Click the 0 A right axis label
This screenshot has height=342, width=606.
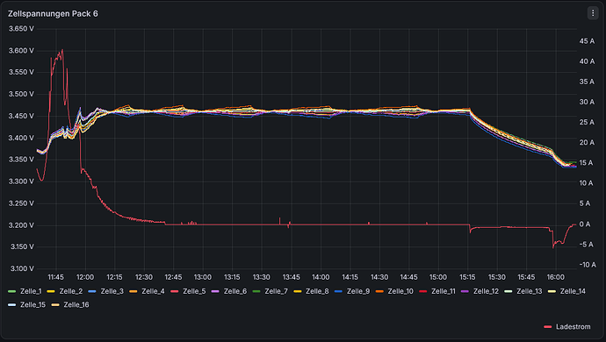tap(584, 224)
